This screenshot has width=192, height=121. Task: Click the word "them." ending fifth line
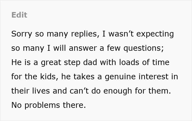click(x=160, y=91)
